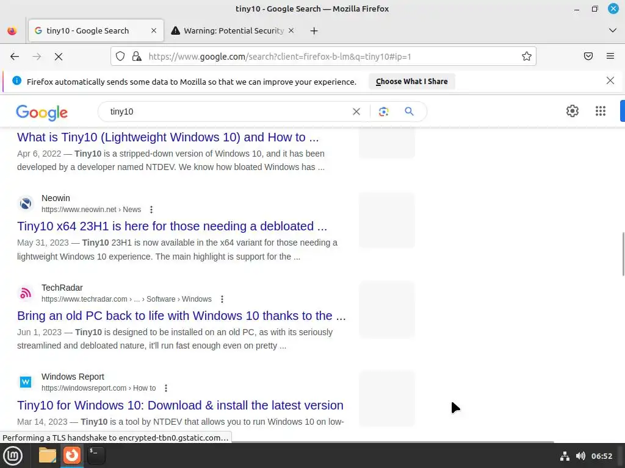Open Firefox application menu
625x468 pixels.
click(x=610, y=56)
